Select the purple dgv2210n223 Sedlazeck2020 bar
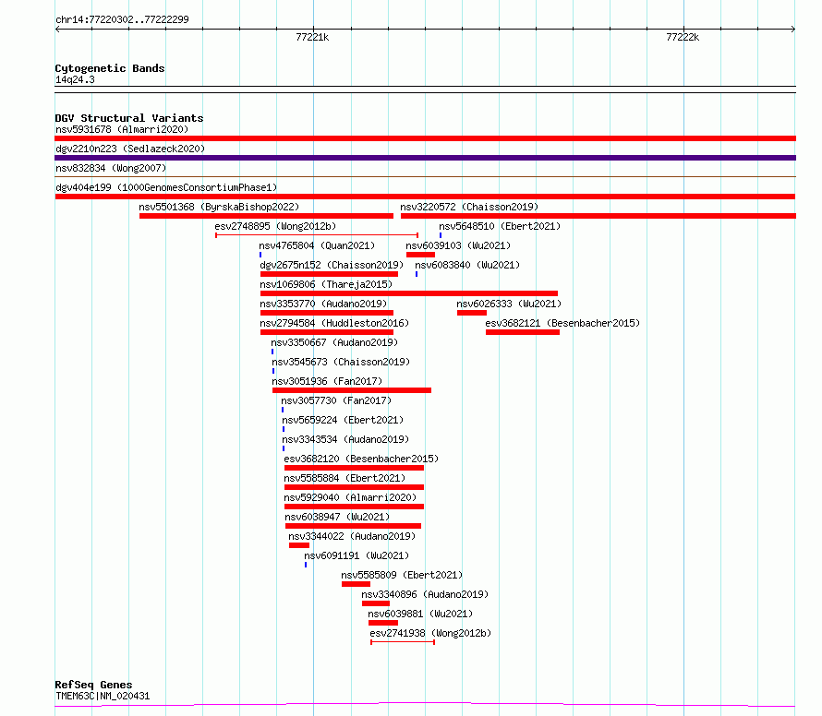This screenshot has width=822, height=716. 425,158
